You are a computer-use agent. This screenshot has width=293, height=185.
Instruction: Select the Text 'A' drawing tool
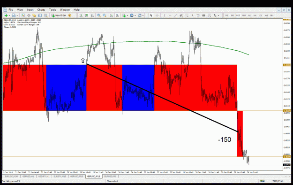coord(192,15)
